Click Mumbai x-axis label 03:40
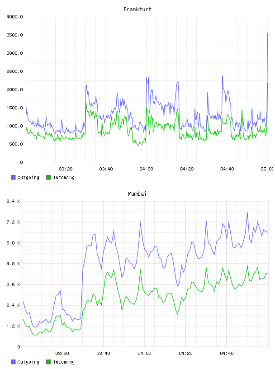The height and width of the screenshot is (369, 275). (x=104, y=354)
